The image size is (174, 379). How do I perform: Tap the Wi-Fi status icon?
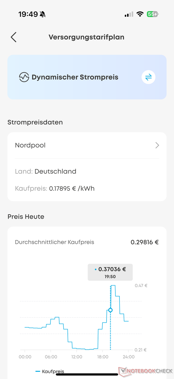coord(140,14)
